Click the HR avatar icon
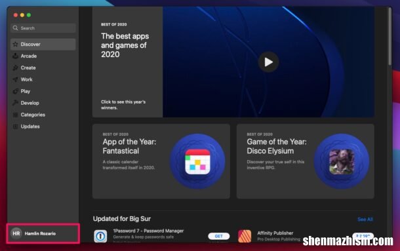 click(x=16, y=233)
